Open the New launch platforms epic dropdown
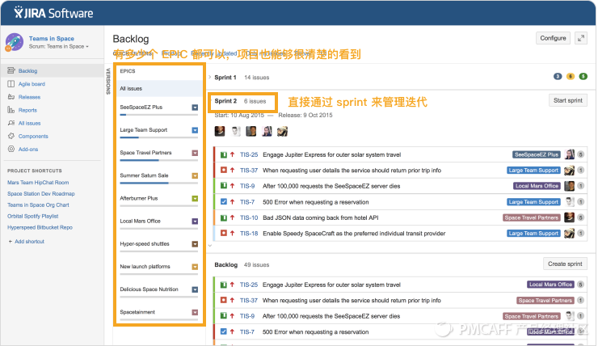 point(195,267)
